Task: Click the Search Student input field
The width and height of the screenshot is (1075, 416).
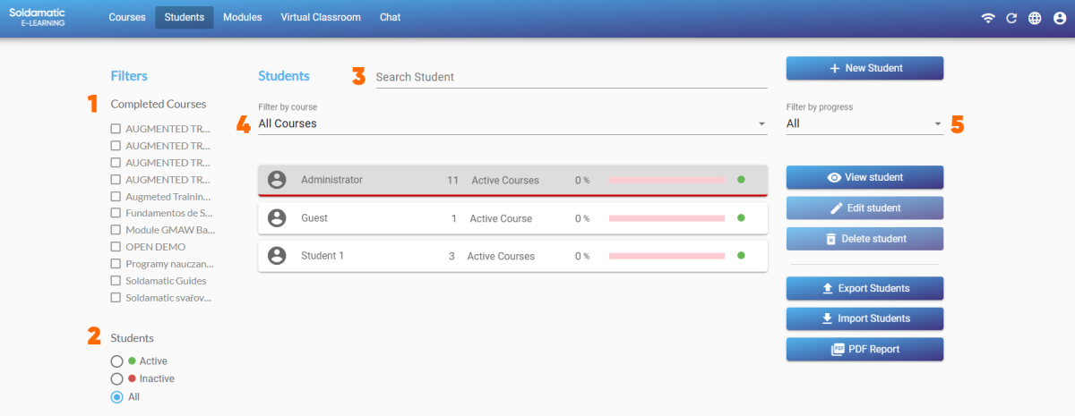Action: point(571,77)
